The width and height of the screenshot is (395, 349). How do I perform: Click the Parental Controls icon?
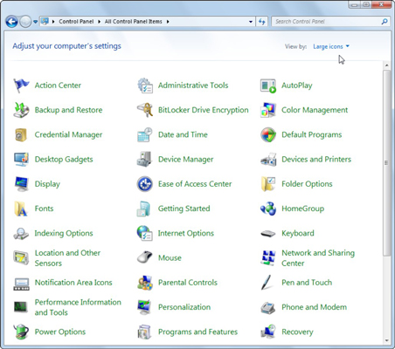tap(145, 283)
